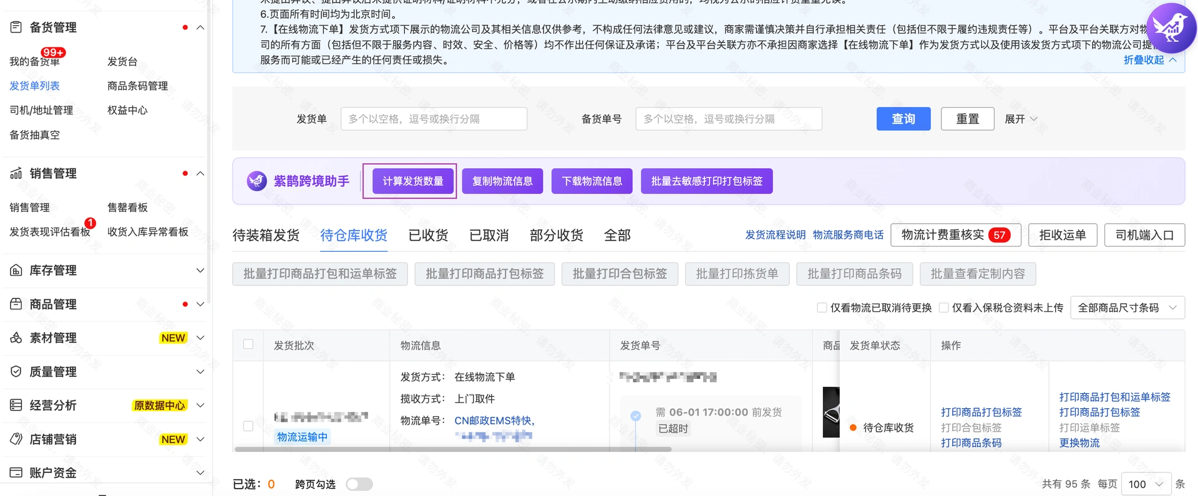Expand the 素材管理 section

(x=200, y=338)
